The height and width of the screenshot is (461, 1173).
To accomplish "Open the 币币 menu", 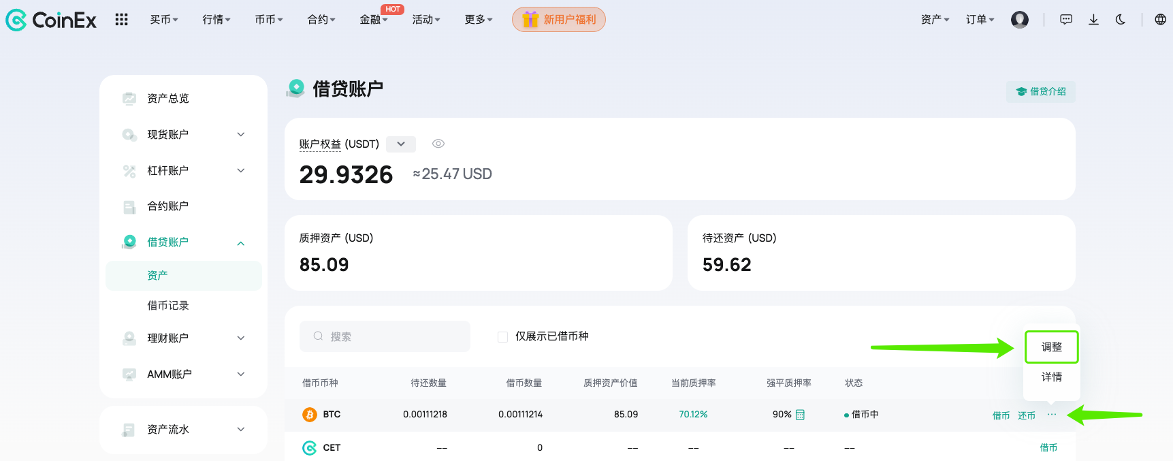I will (x=269, y=20).
